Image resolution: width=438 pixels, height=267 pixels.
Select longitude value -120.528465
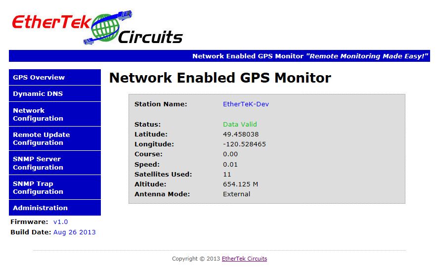point(244,144)
